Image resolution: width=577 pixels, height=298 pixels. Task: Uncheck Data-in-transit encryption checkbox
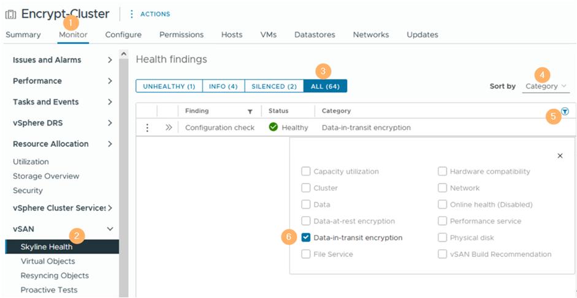pos(306,238)
